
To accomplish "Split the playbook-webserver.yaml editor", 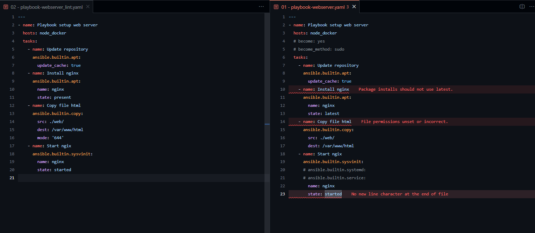I will pos(522,6).
